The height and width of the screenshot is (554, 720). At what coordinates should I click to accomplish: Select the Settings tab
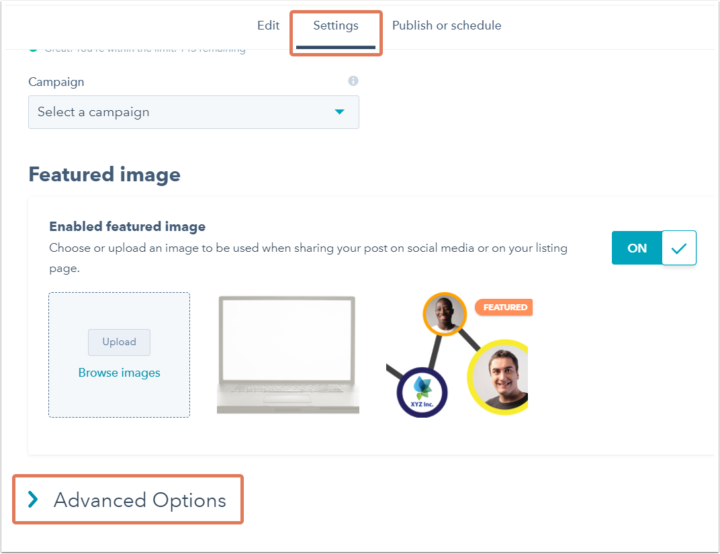(336, 26)
